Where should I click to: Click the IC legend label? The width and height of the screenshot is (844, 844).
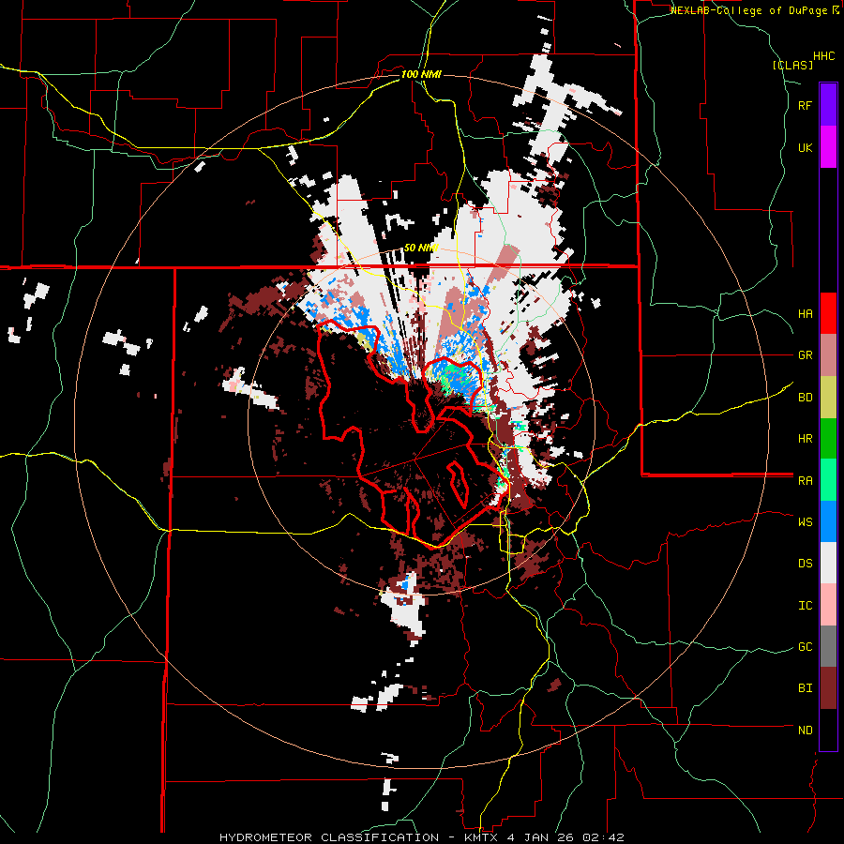tap(805, 606)
